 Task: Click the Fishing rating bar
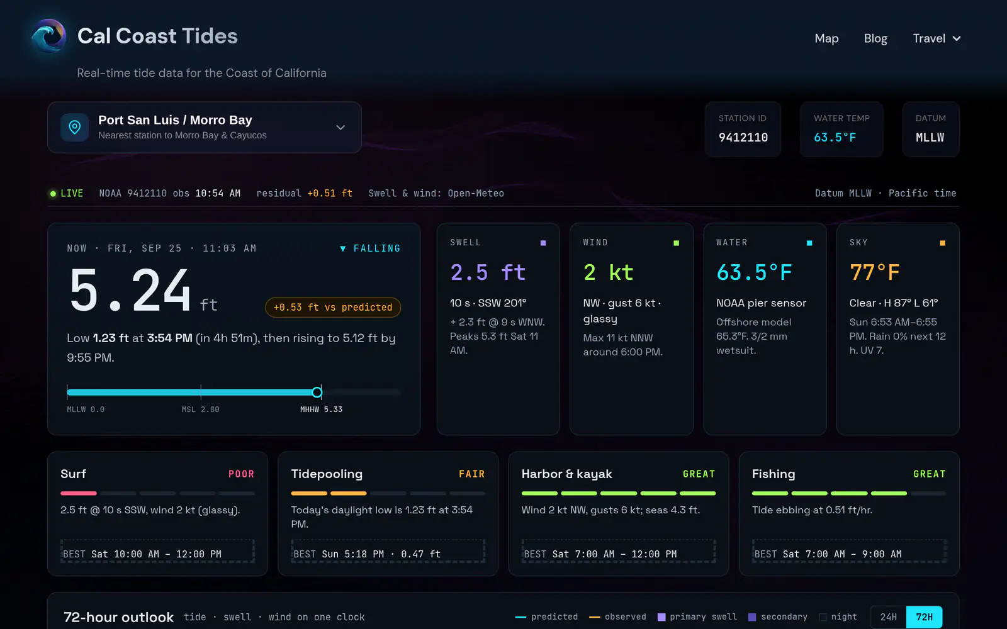(x=849, y=493)
